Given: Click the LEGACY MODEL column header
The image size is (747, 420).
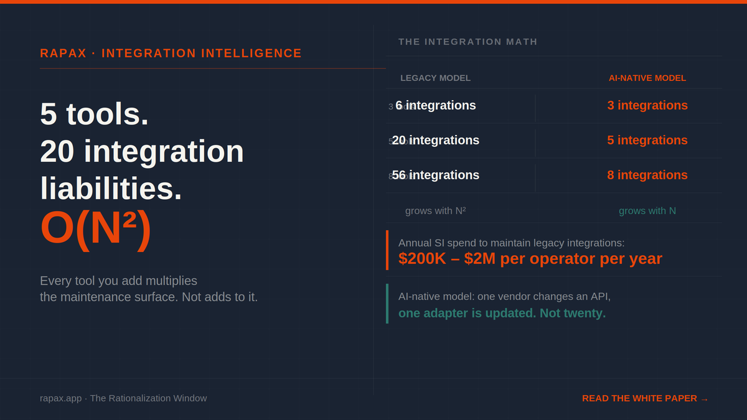Looking at the screenshot, I should (435, 78).
